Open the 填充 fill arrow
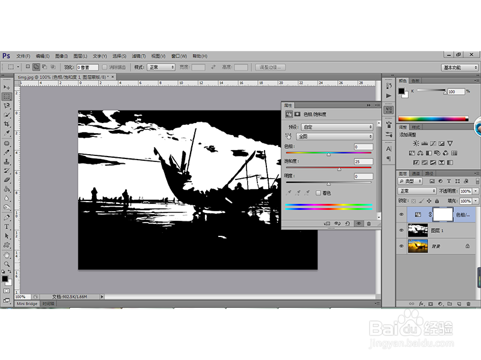The height and width of the screenshot is (360, 481). (x=476, y=201)
